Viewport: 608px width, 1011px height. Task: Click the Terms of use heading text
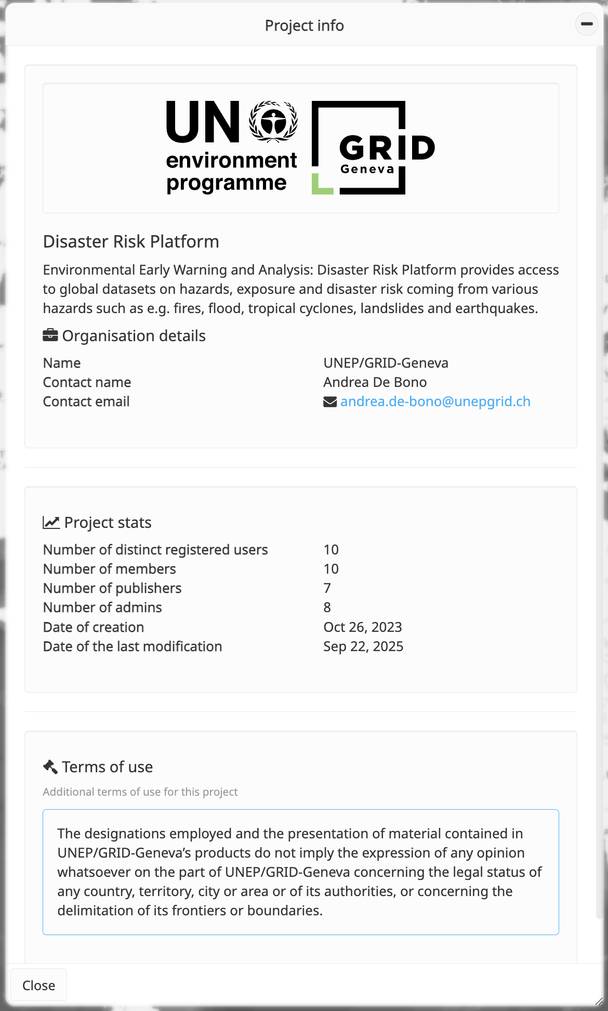[x=107, y=767]
